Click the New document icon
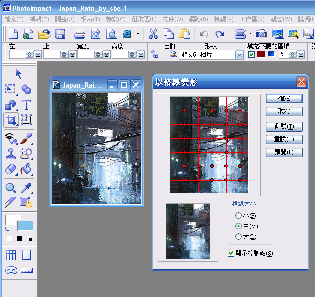 (x=13, y=34)
